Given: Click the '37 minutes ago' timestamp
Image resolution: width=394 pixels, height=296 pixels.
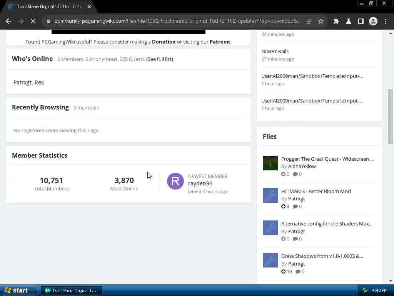Looking at the screenshot, I should click(278, 59).
